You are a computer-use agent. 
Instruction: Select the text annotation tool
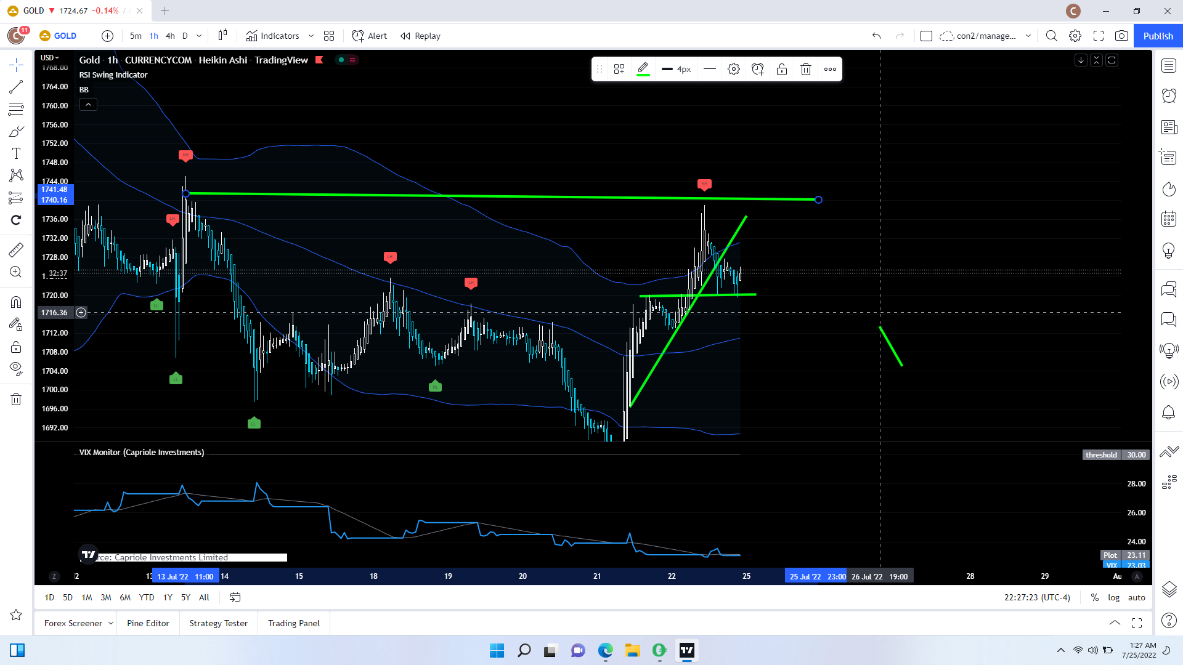(x=16, y=153)
